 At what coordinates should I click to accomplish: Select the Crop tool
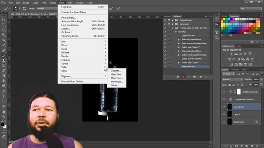[4, 40]
